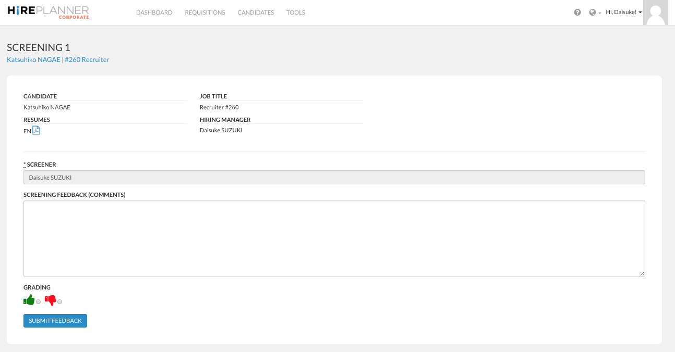Select the thumbs down radio button

click(x=59, y=302)
